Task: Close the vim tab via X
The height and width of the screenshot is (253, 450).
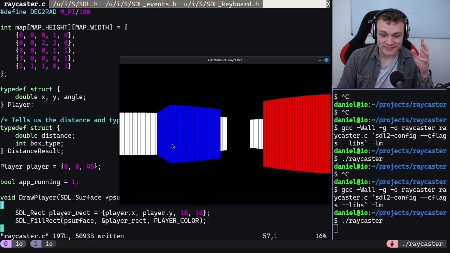Action: coord(328,4)
